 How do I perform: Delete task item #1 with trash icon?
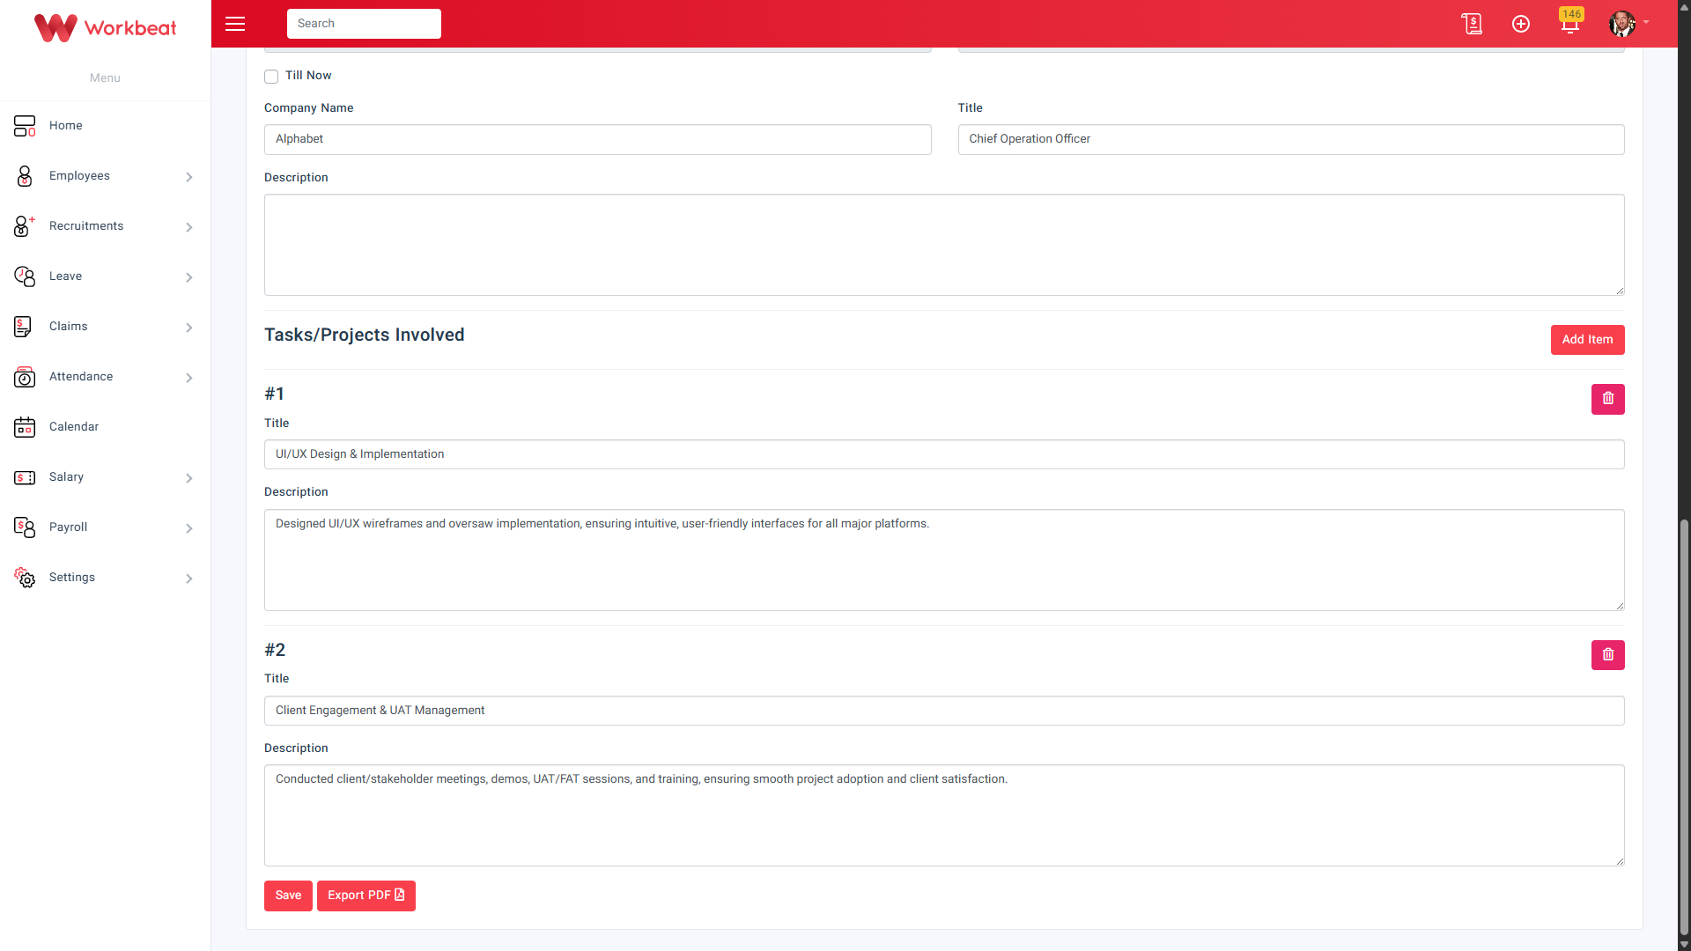(x=1607, y=399)
